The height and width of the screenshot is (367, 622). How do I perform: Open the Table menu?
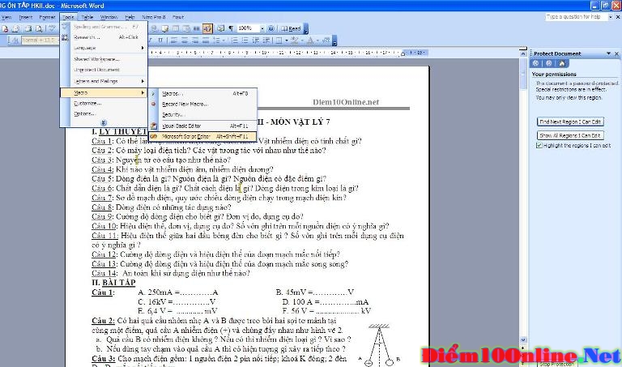pyautogui.click(x=87, y=17)
